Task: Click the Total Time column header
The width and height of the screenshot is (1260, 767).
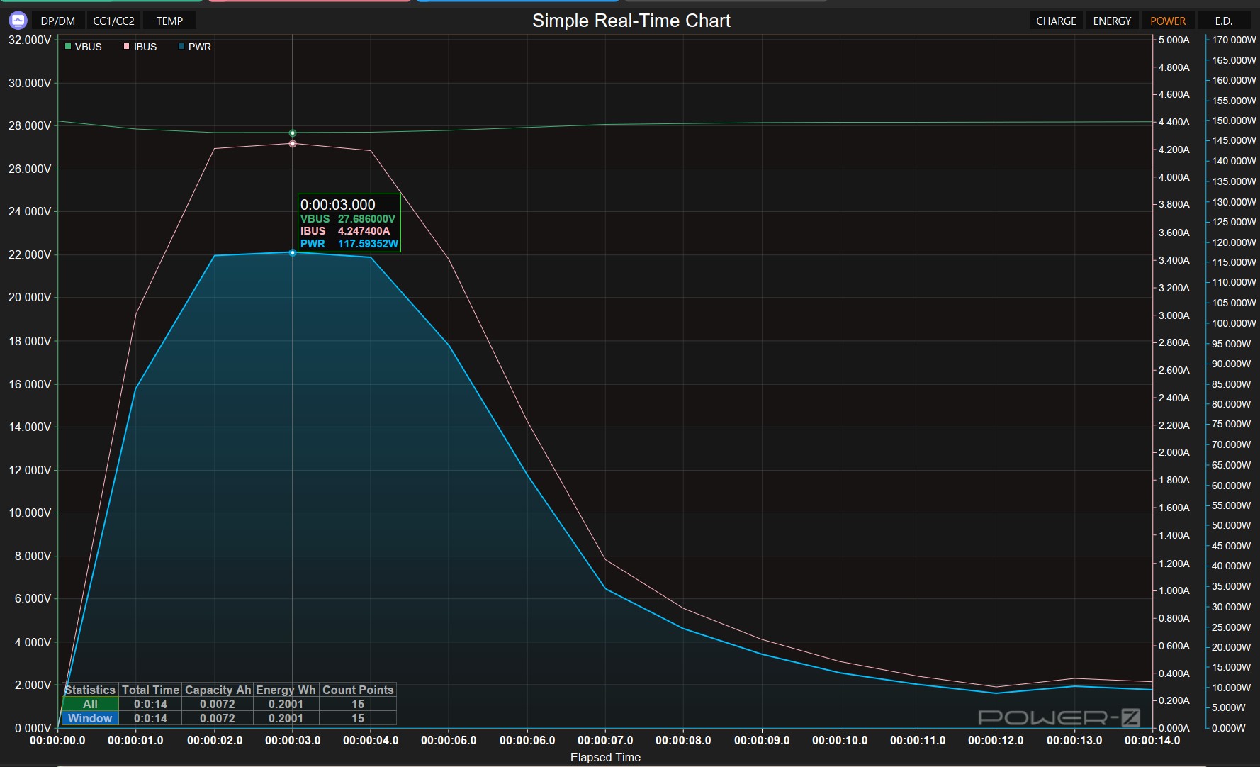Action: pyautogui.click(x=150, y=690)
